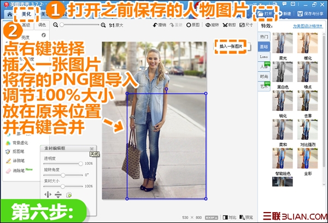Apply the 去雾 effect thumbnail
This screenshot has height=223, width=328.
[x=307, y=101]
